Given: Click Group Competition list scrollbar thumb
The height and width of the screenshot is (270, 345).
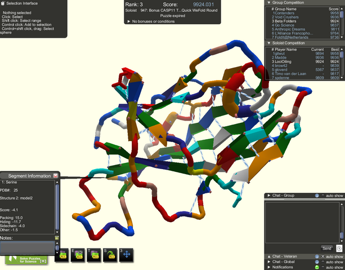Looking at the screenshot, I should [x=342, y=14].
